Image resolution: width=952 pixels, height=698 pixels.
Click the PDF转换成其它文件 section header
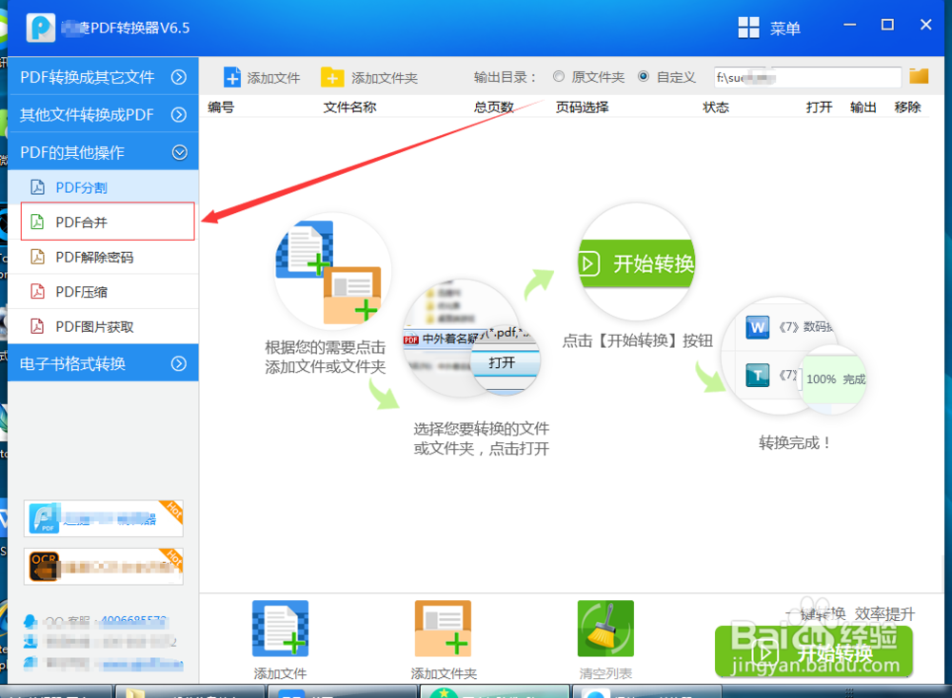(103, 77)
